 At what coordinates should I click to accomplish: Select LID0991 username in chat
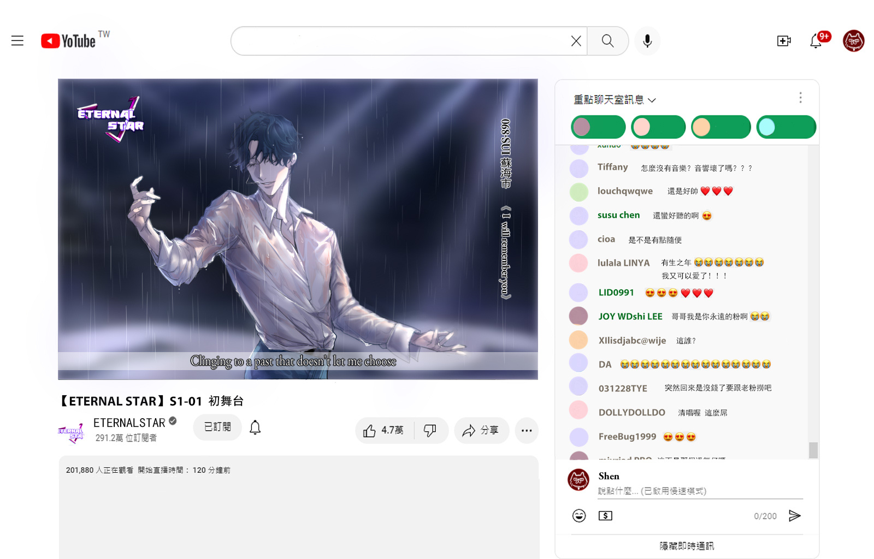pos(616,293)
